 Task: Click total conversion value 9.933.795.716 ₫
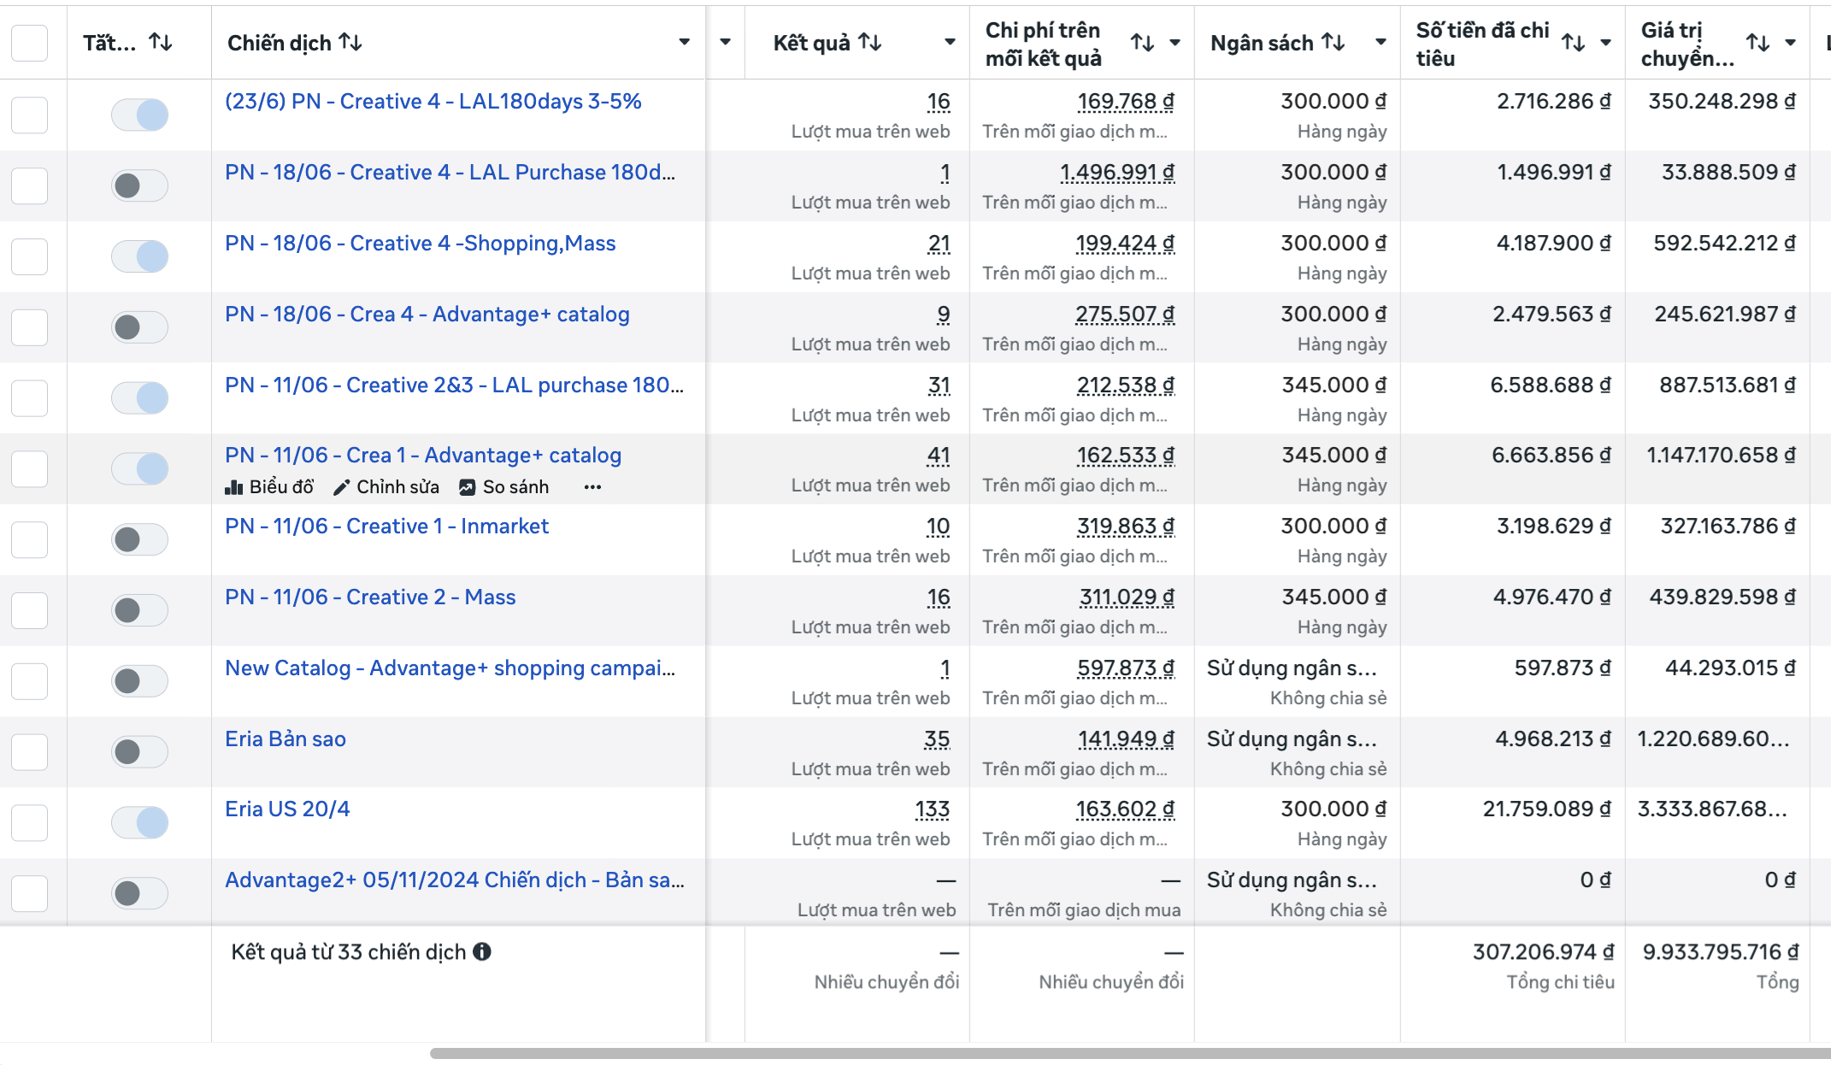[1721, 951]
